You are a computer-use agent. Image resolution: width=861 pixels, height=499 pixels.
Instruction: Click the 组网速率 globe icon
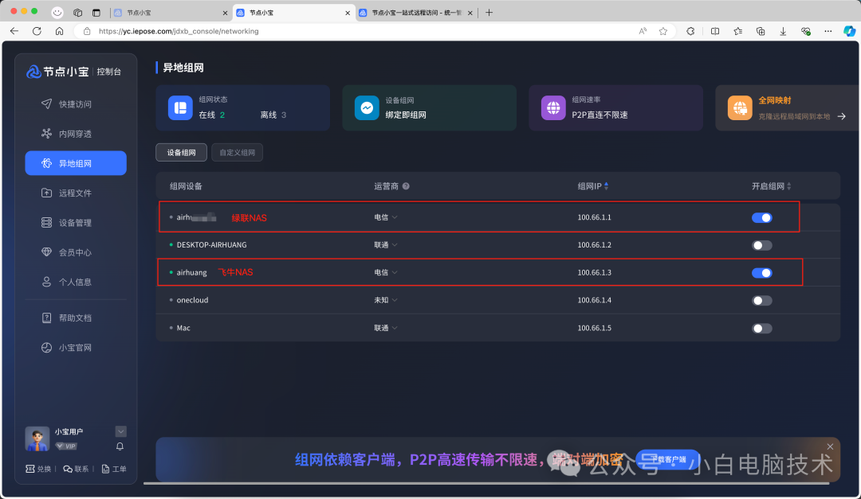[553, 107]
